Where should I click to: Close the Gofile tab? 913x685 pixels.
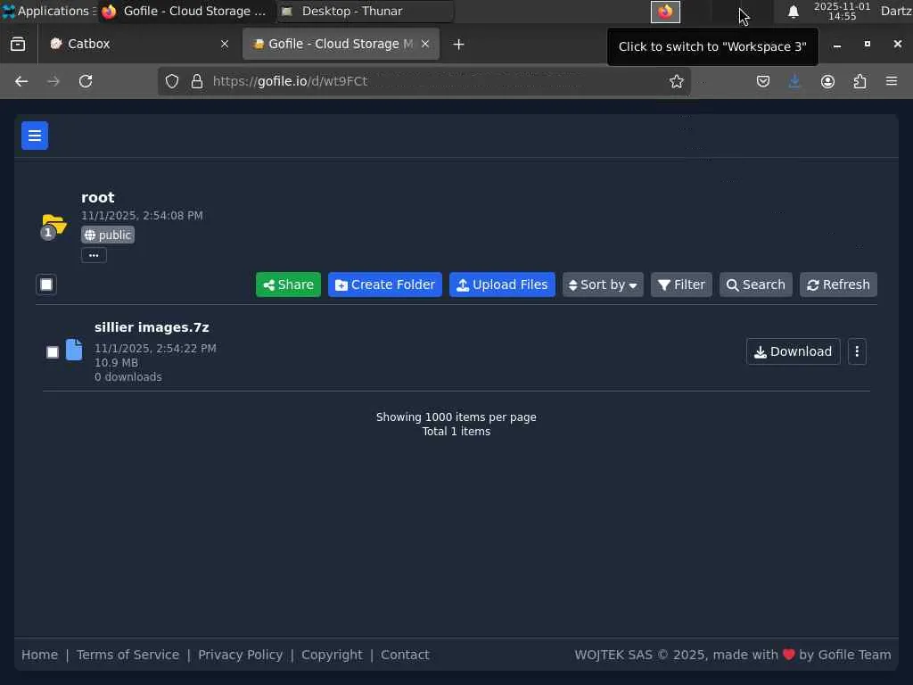point(425,44)
